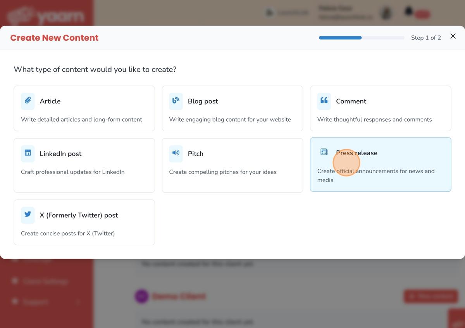Click the Create New Content heading

pyautogui.click(x=54, y=38)
